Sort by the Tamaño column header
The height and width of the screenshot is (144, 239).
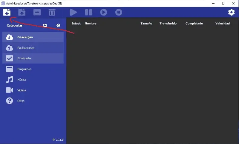146,24
